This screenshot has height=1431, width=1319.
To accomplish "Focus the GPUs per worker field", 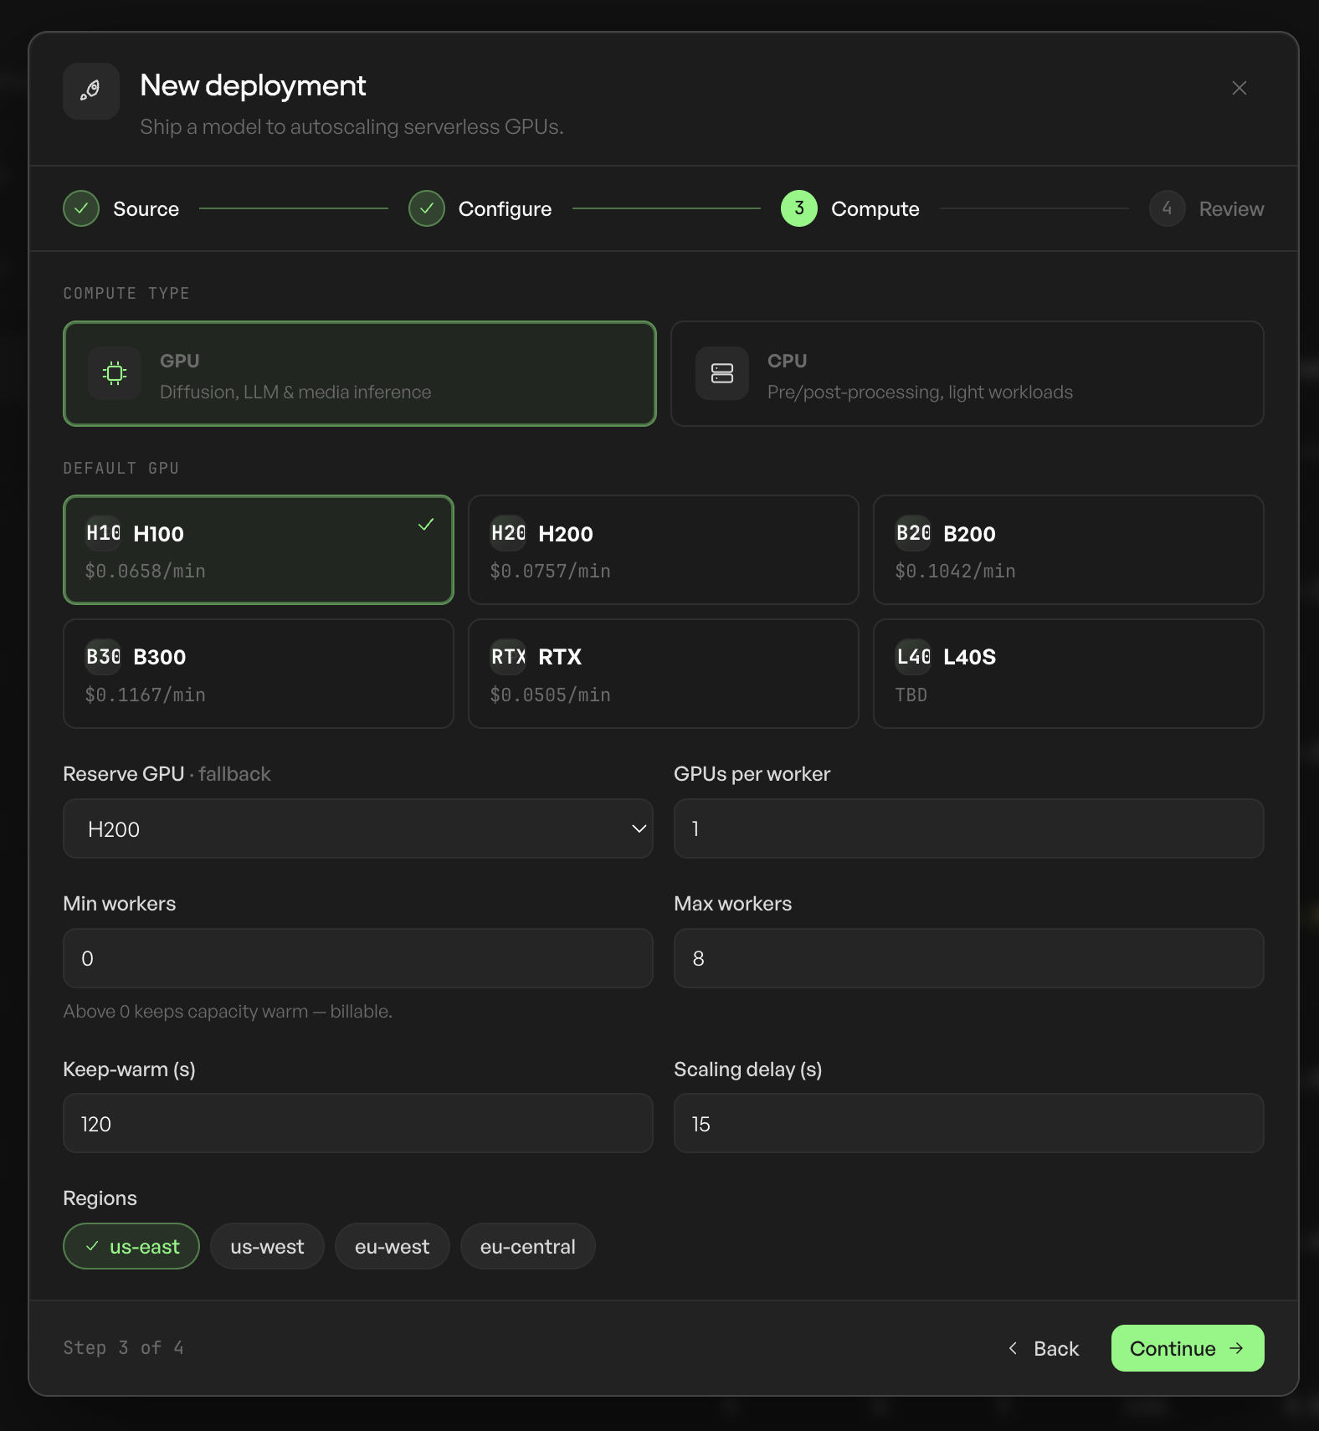I will (x=969, y=828).
